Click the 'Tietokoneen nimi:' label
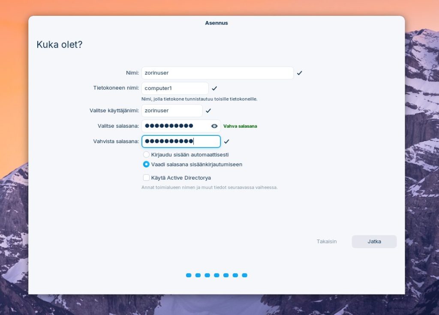Image resolution: width=439 pixels, height=315 pixels. point(116,88)
